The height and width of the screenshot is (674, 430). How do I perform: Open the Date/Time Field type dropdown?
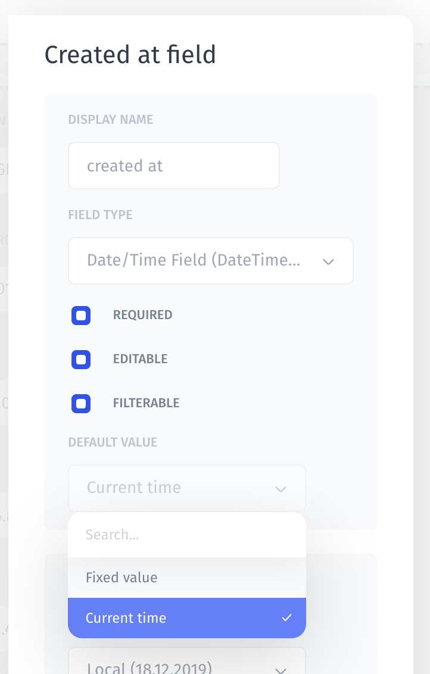pyautogui.click(x=202, y=261)
